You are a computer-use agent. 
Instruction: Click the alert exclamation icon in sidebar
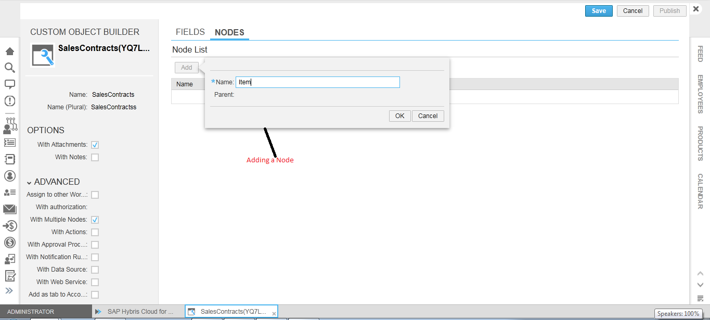coord(9,101)
